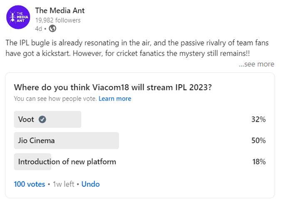282x199 pixels.
Task: Open The Media Ant company name
Action: [60, 10]
